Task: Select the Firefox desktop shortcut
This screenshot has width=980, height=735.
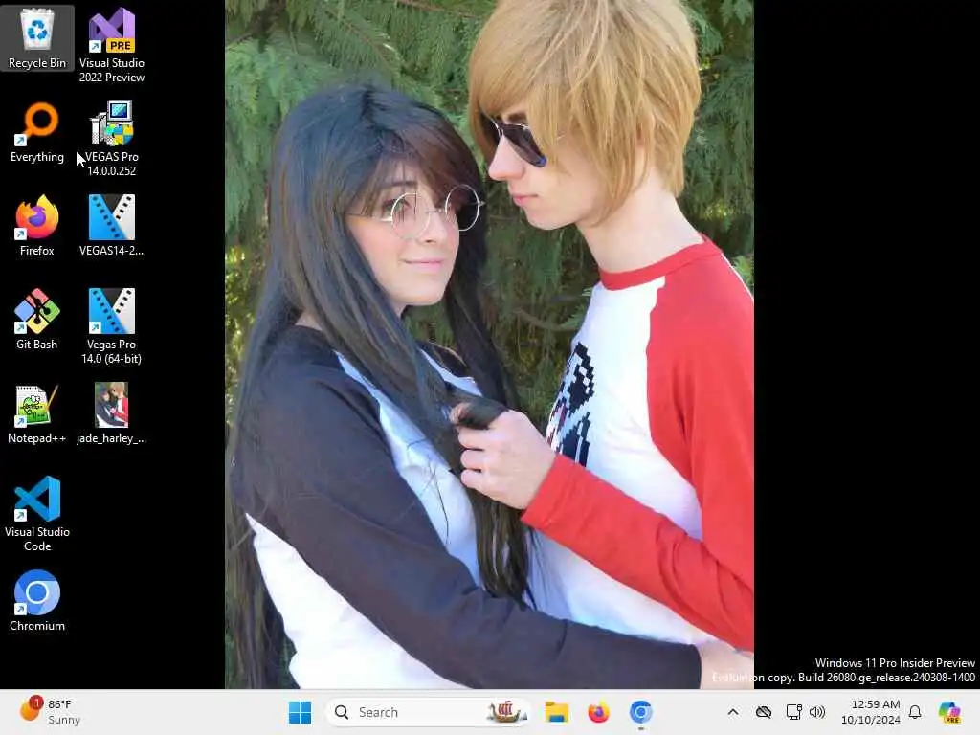Action: 37,226
